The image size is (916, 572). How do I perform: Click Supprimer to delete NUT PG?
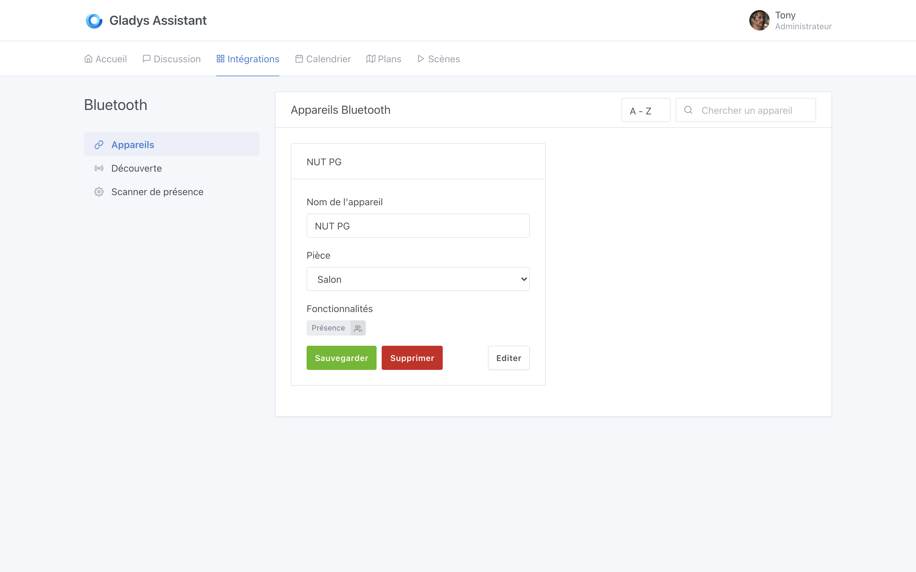click(412, 357)
